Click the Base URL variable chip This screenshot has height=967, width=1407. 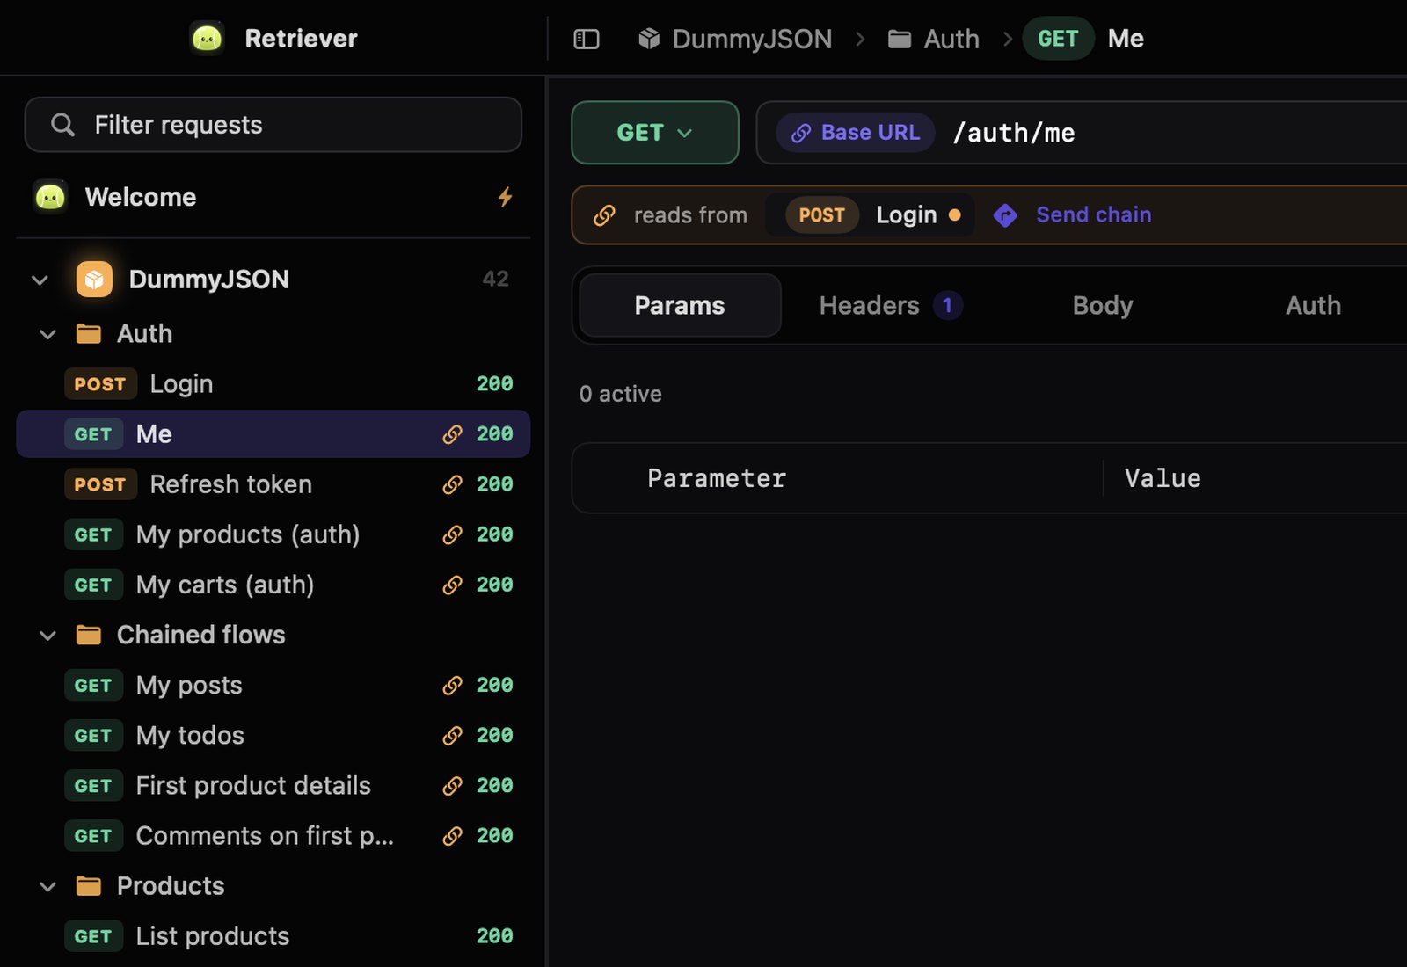coord(856,133)
